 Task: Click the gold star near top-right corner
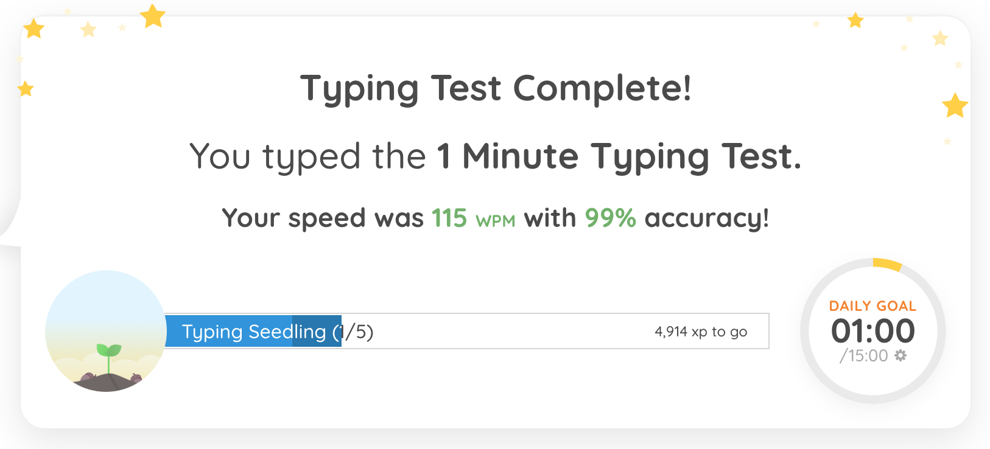[x=855, y=21]
